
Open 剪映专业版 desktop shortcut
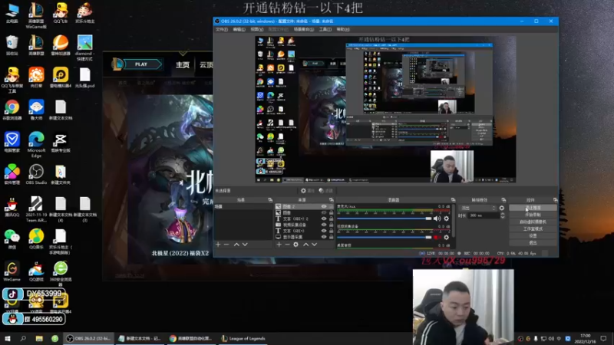pyautogui.click(x=61, y=142)
